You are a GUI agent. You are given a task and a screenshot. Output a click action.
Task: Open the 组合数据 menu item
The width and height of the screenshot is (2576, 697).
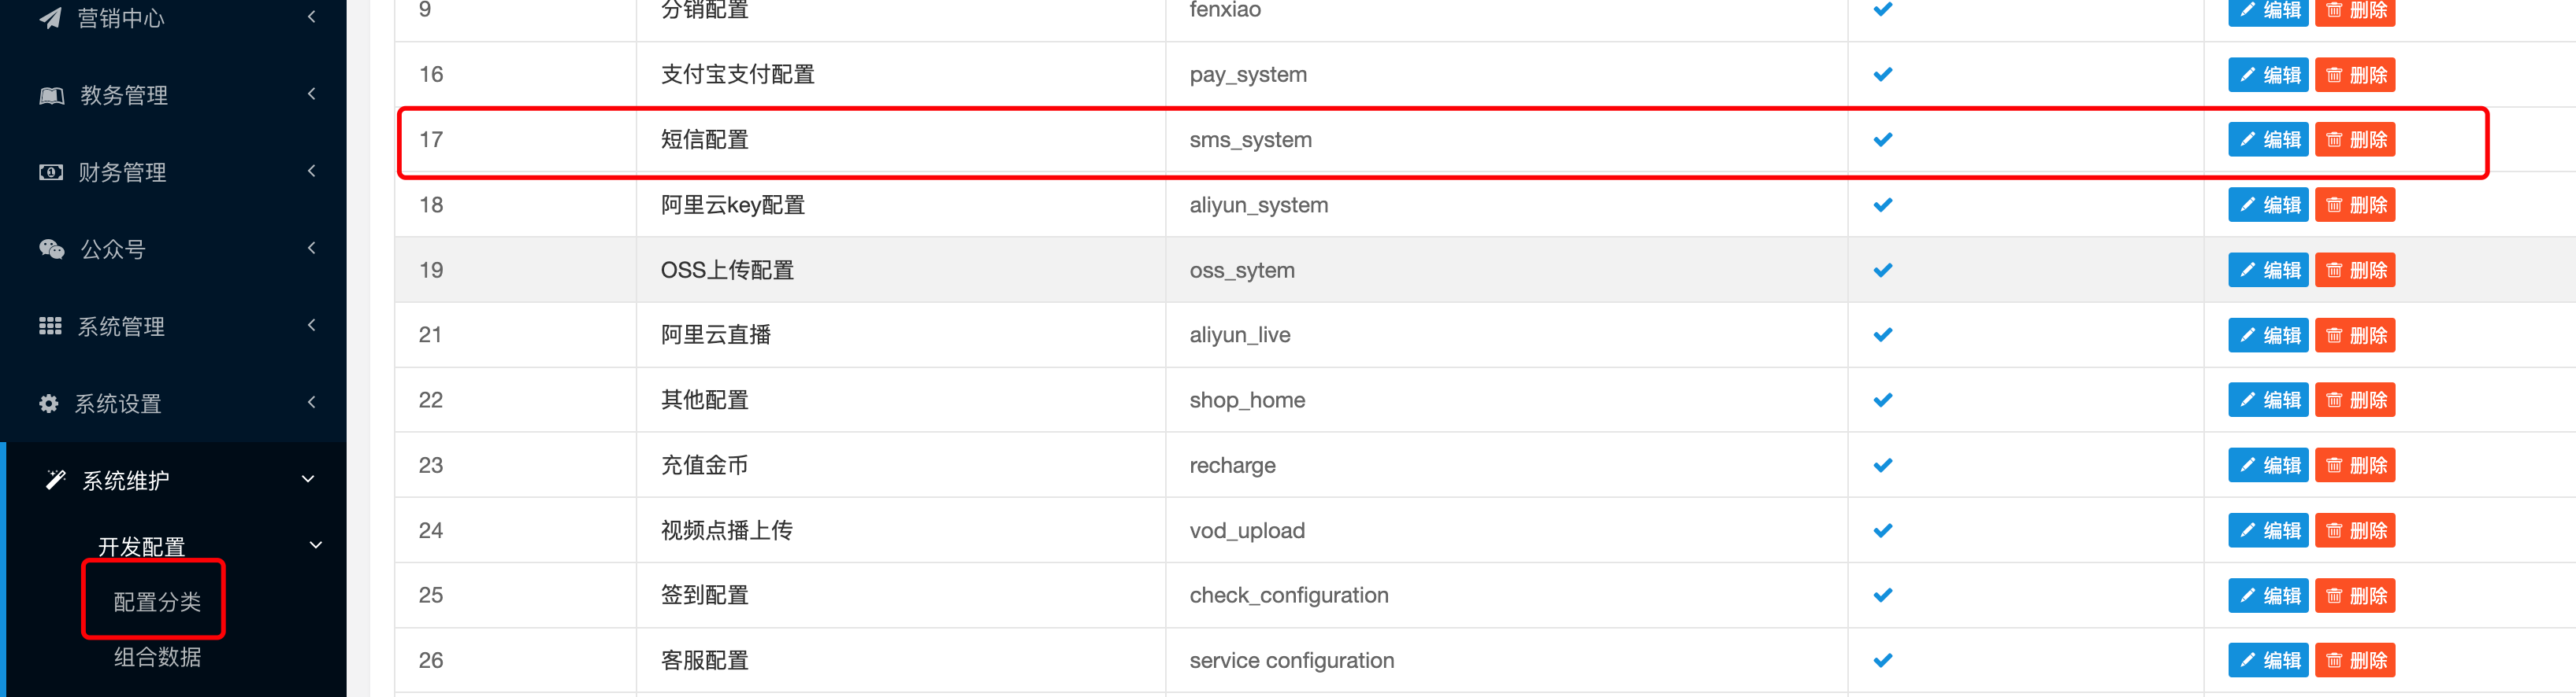click(x=157, y=657)
